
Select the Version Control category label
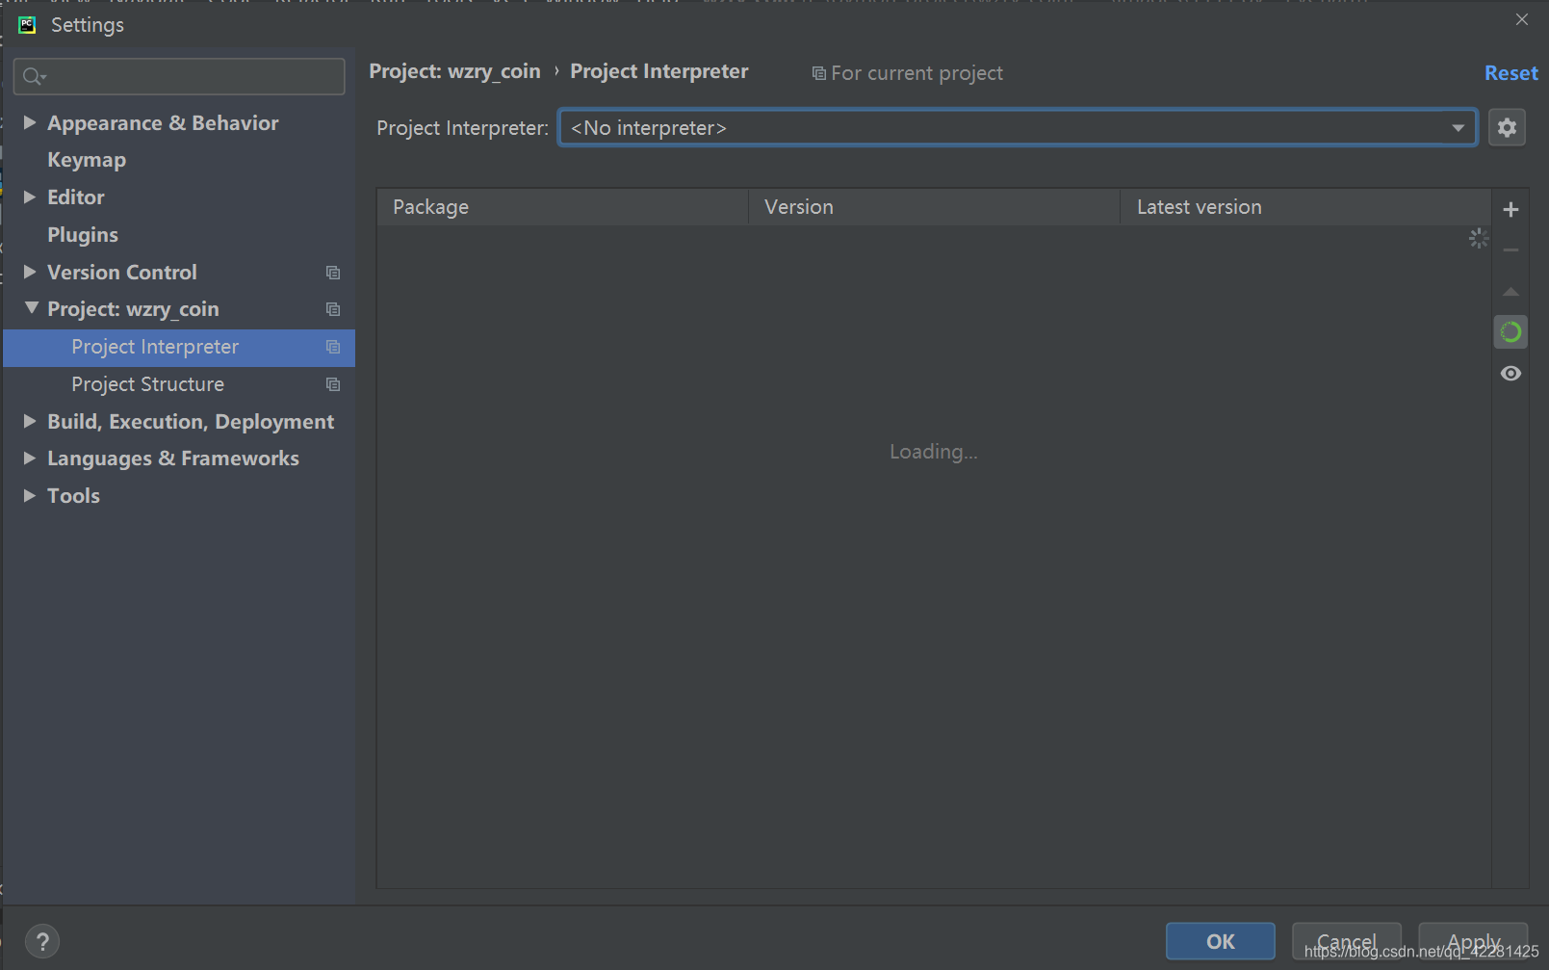122,272
